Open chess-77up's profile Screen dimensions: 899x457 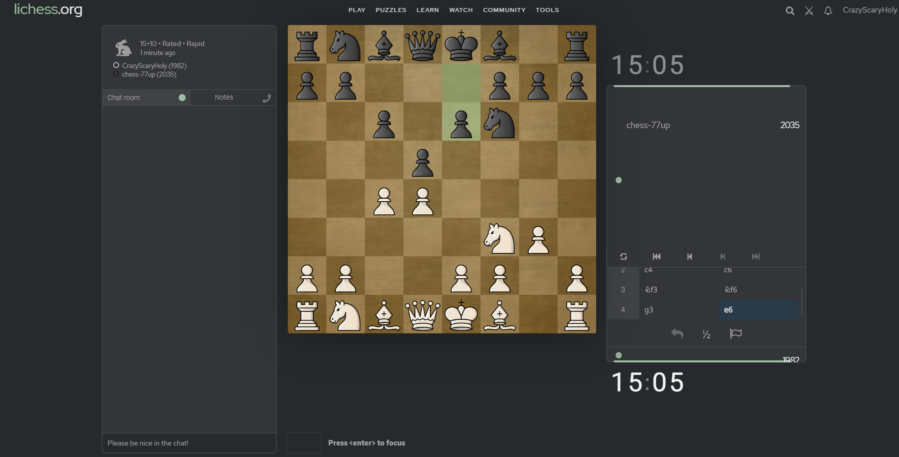(648, 125)
